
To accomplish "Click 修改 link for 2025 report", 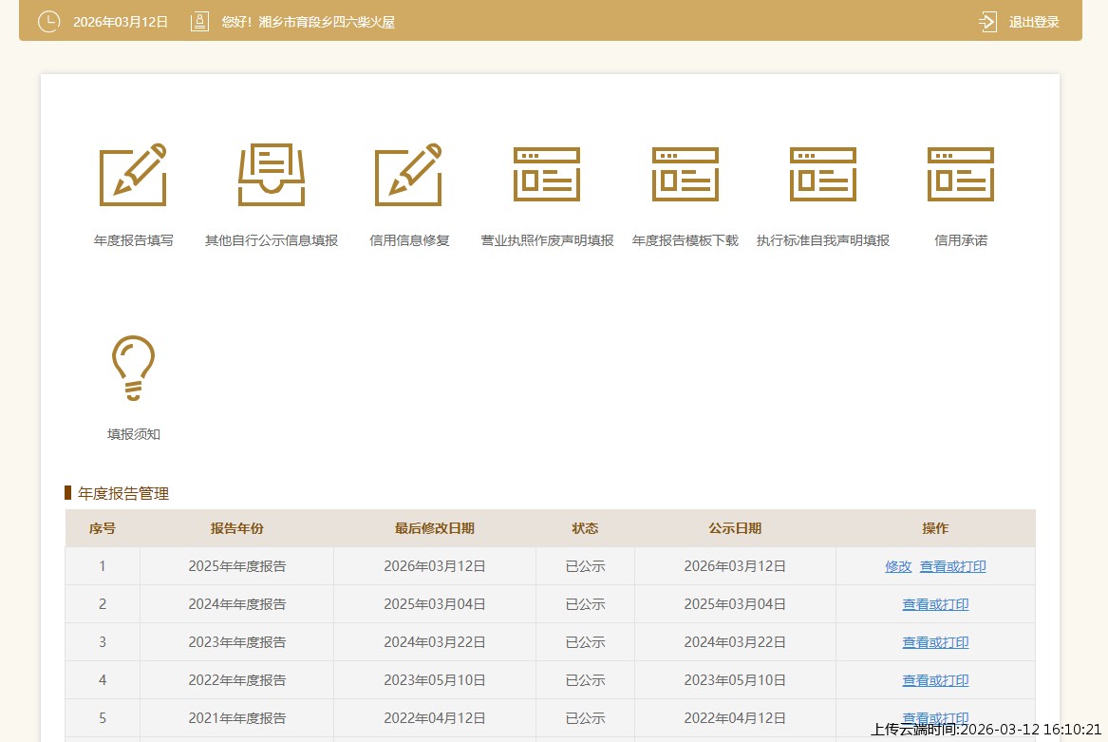I will tap(898, 566).
